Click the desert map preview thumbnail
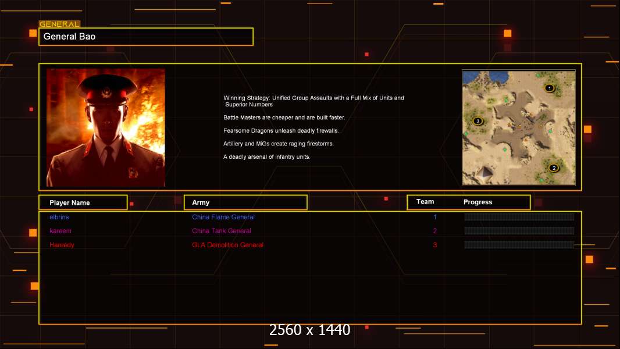Screen dimensions: 620x349 point(519,127)
